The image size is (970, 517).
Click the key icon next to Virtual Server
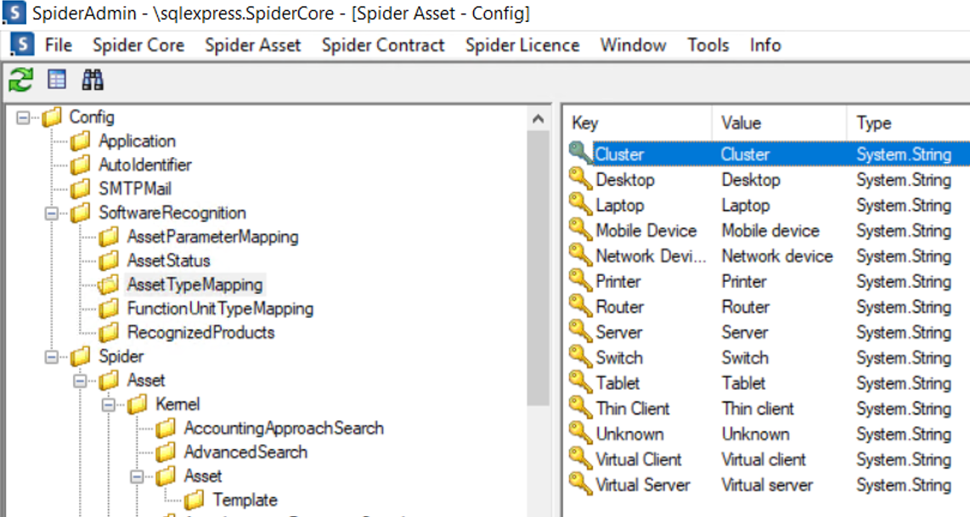click(580, 484)
